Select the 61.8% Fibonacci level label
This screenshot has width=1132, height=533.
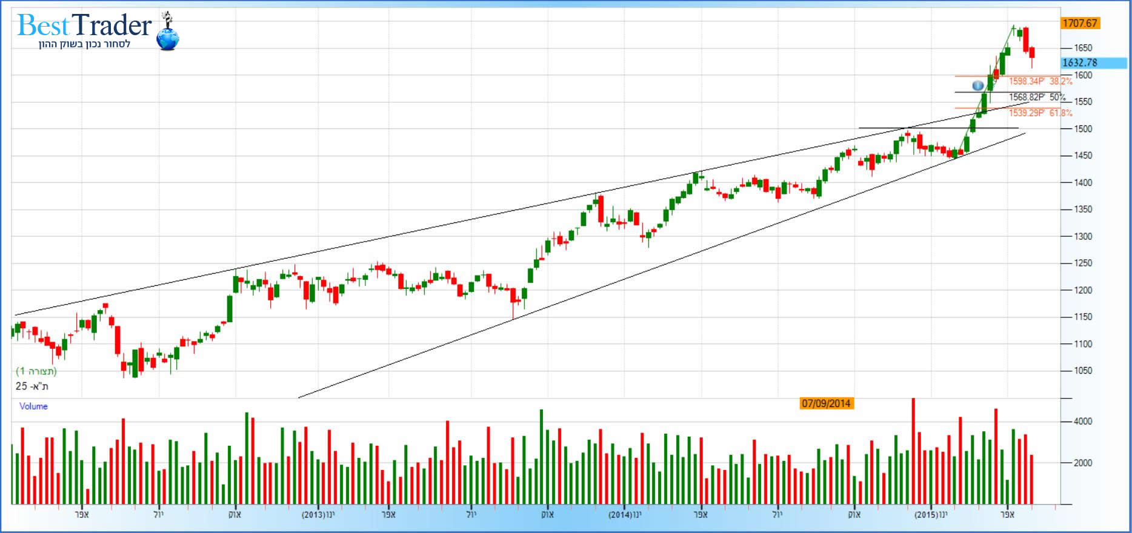[1040, 113]
